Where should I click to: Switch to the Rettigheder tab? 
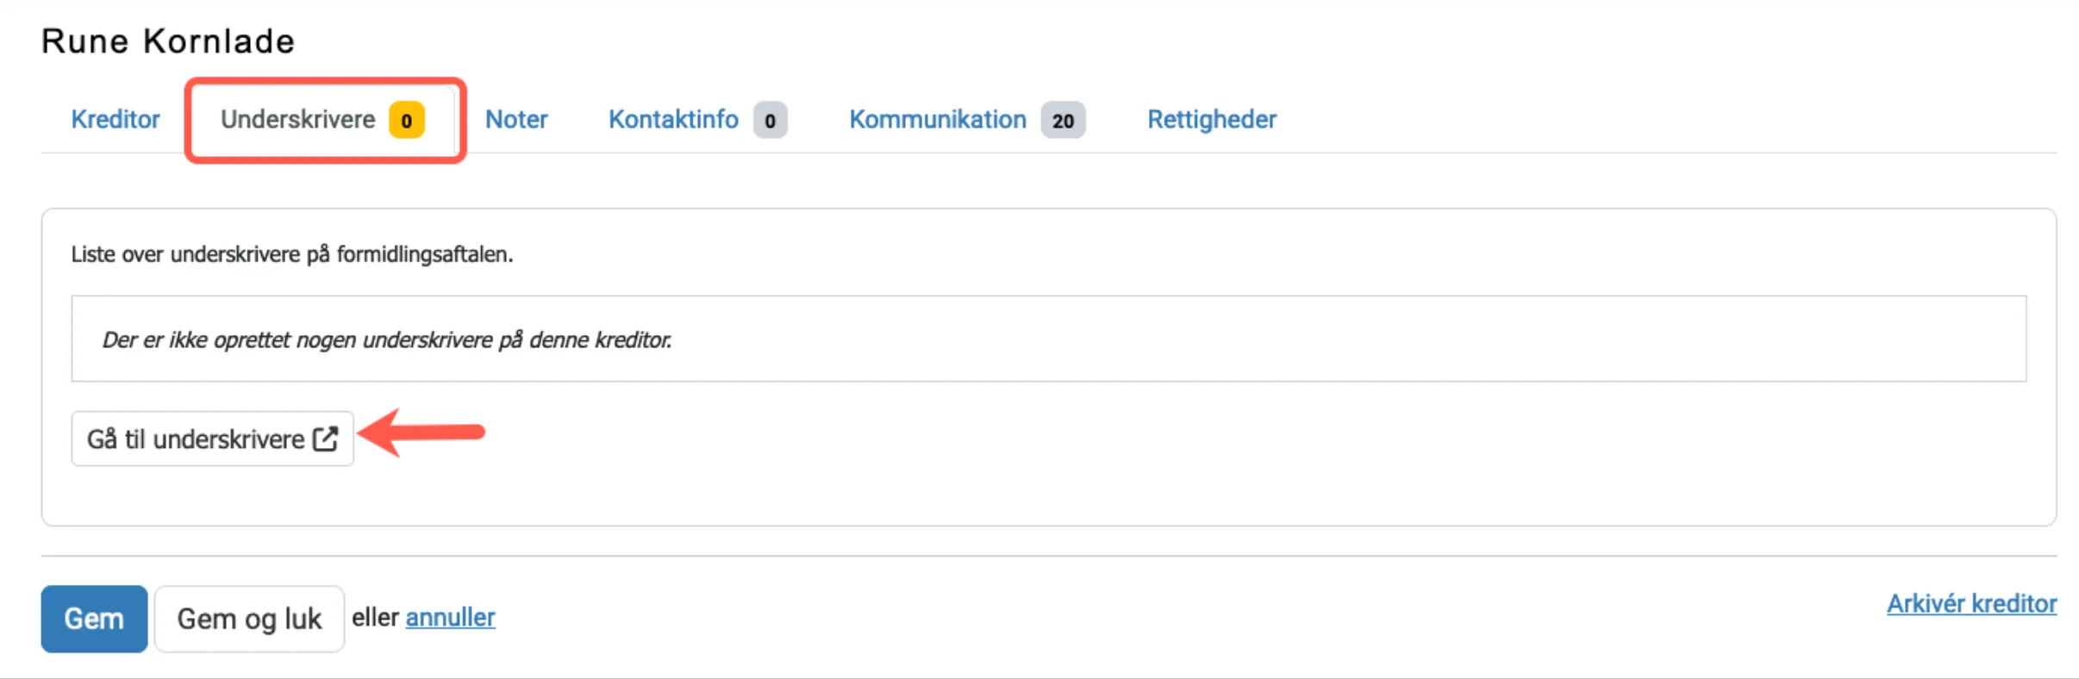1211,120
